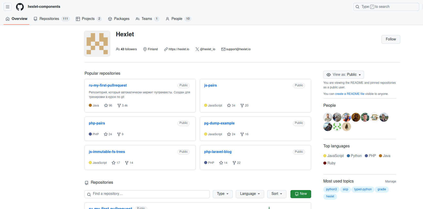Click the Hexlet organization avatar
Viewport: 423px width, 209px height.
pos(97,44)
